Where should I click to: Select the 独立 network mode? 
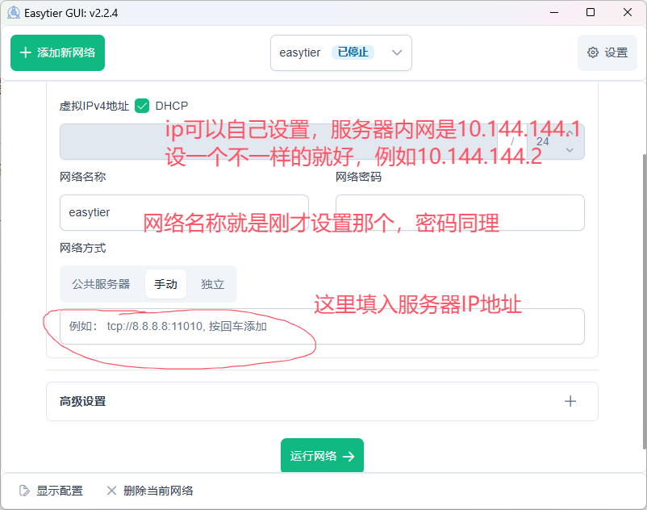[x=212, y=284]
